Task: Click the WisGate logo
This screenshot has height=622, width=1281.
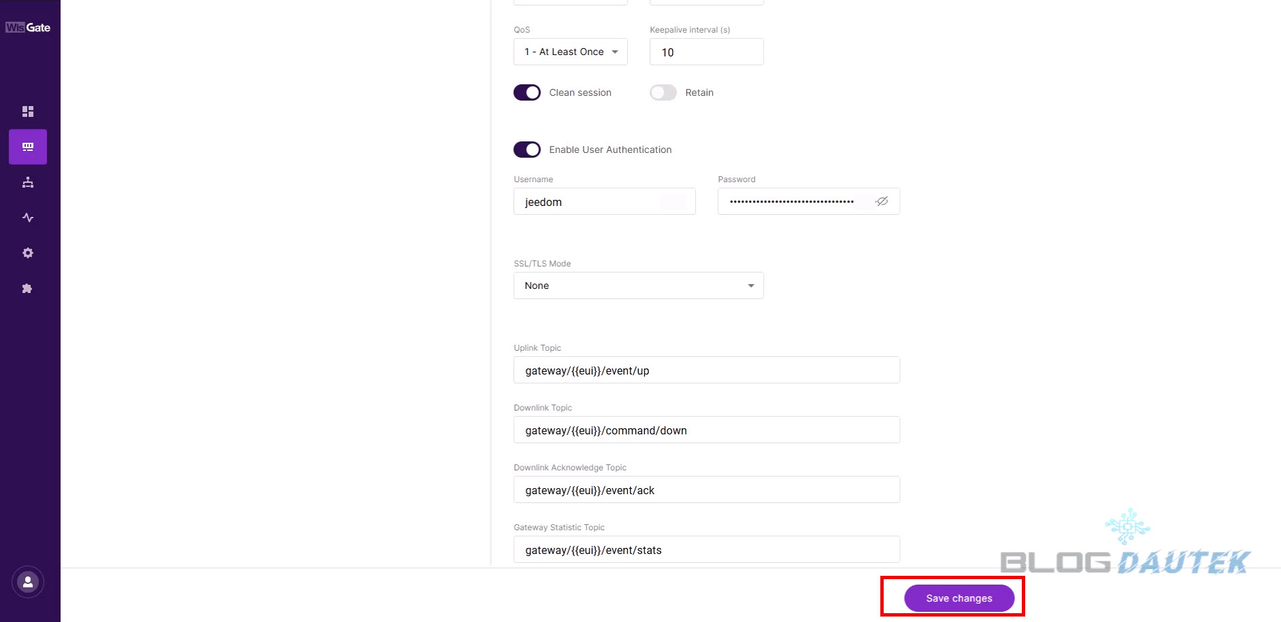Action: [28, 28]
